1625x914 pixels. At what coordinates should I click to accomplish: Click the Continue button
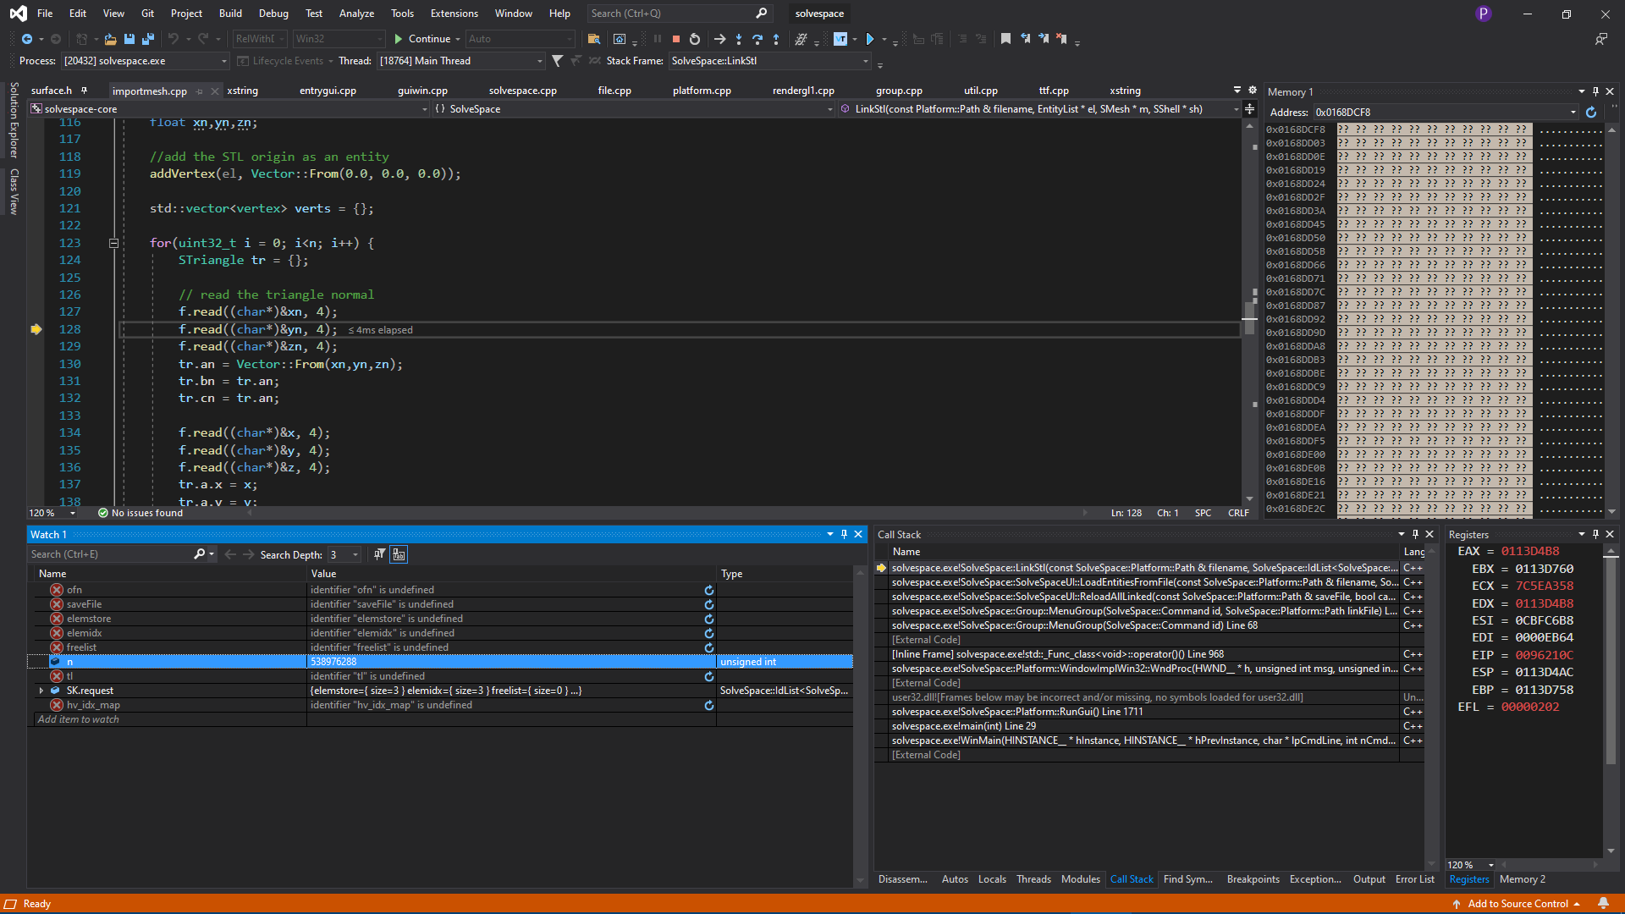[426, 38]
